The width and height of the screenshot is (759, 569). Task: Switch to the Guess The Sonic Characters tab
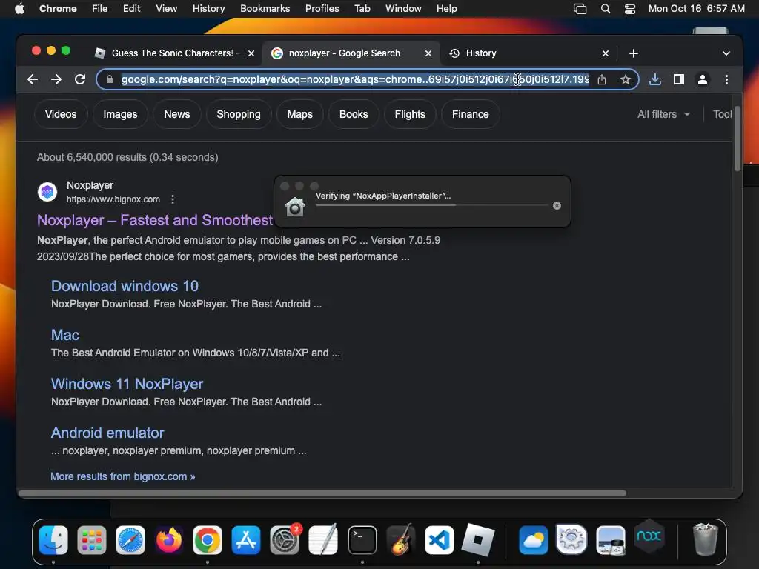click(172, 53)
